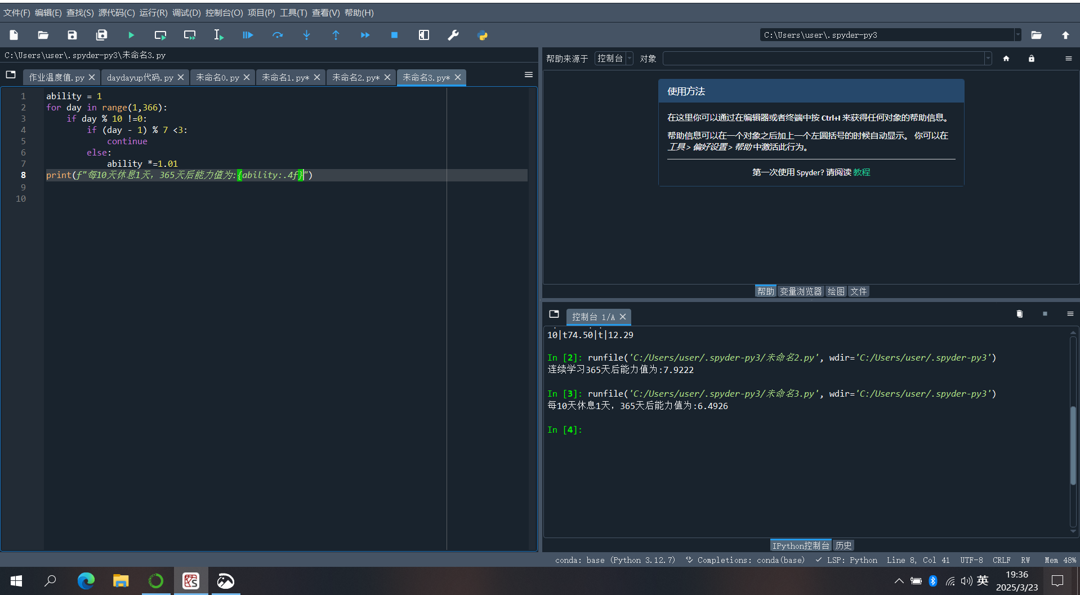Switch to 变量浏览器 pane tab
The image size is (1080, 595).
(x=801, y=291)
